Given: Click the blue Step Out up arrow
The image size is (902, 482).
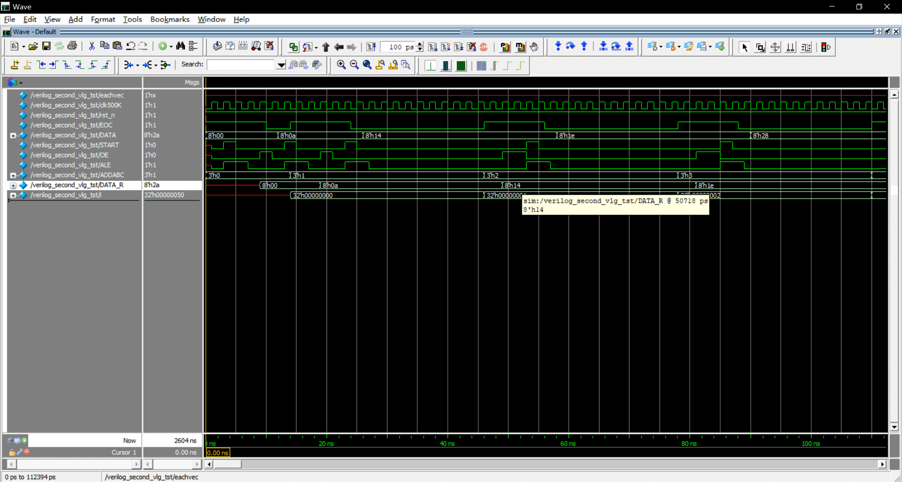Looking at the screenshot, I should [584, 46].
